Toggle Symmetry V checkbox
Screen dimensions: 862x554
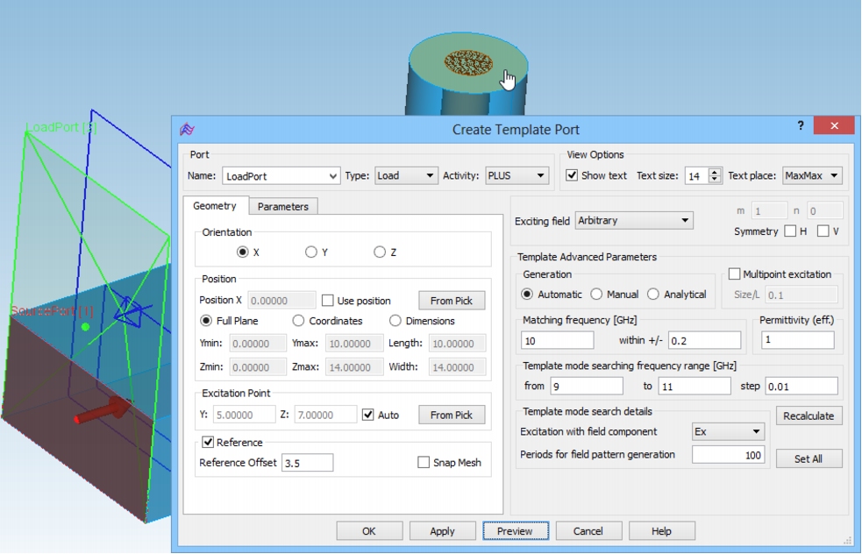(823, 231)
